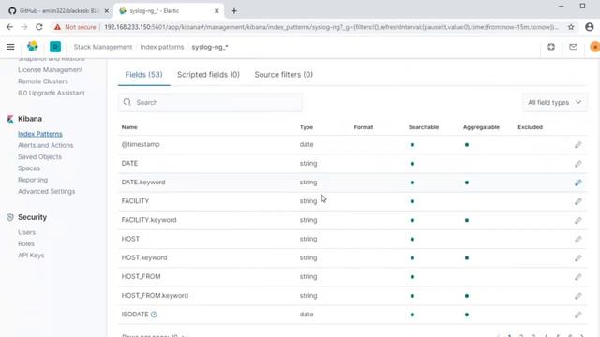This screenshot has height=337, width=600.
Task: Click the fields Search input box
Action: coord(210,102)
